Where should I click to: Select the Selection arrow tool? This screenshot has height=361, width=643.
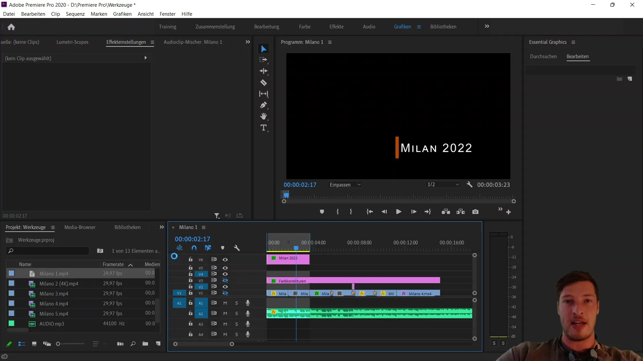point(264,49)
